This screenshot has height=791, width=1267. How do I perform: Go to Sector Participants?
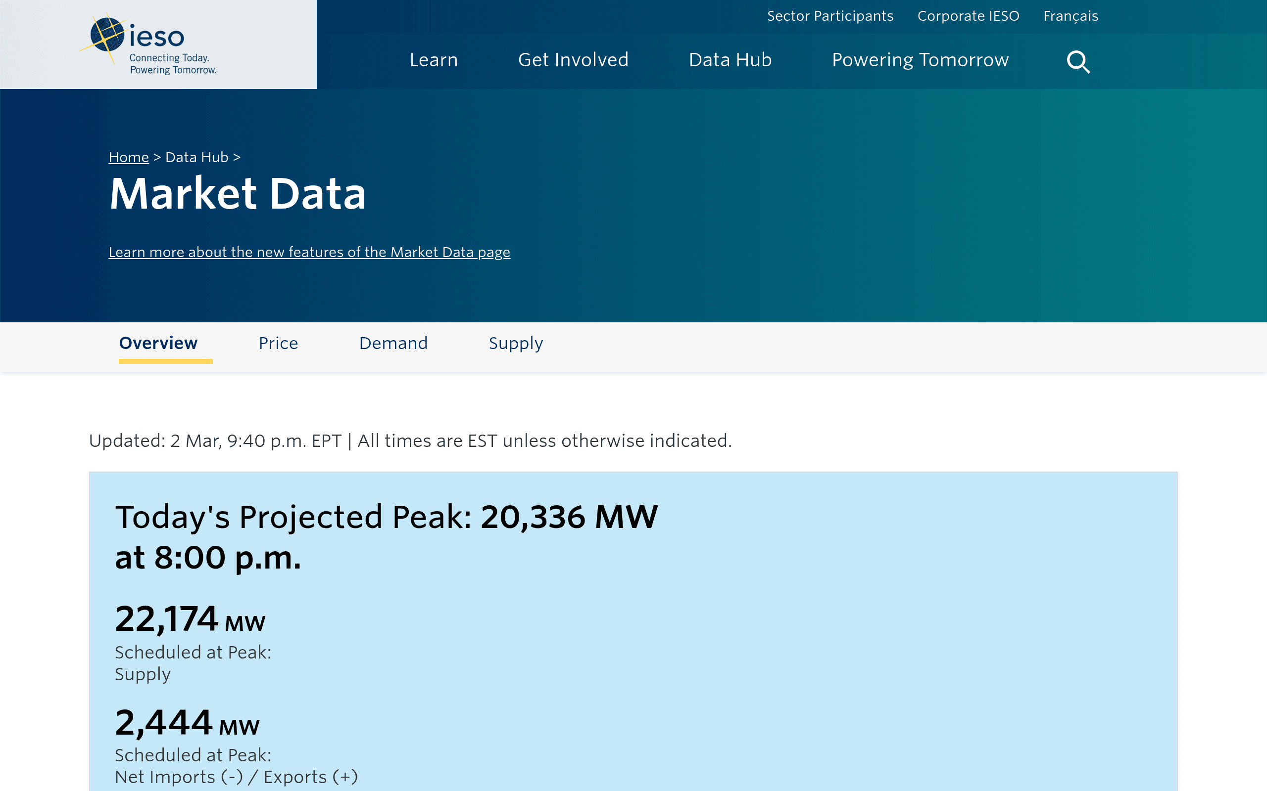[830, 16]
